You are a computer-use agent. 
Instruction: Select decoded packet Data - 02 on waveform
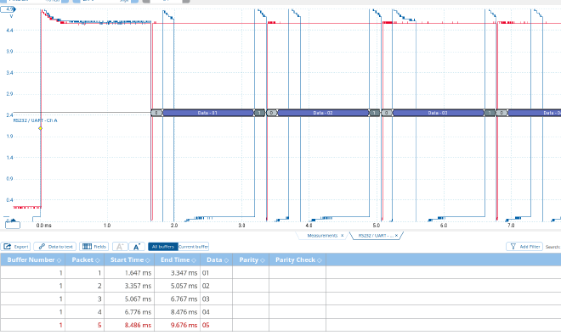[323, 113]
